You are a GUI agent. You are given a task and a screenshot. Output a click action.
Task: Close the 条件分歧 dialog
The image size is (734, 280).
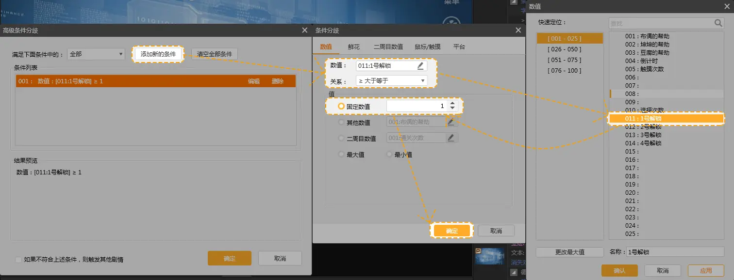[518, 30]
